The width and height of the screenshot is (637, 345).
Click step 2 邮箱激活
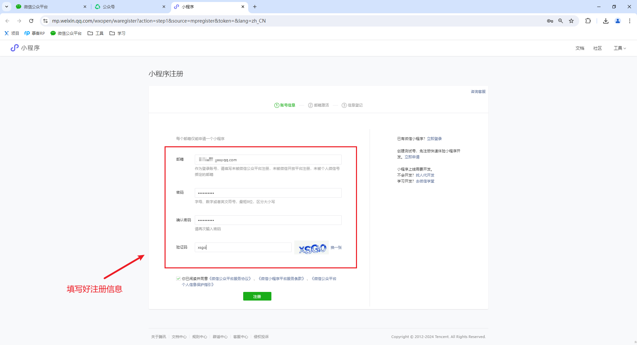[x=318, y=105]
